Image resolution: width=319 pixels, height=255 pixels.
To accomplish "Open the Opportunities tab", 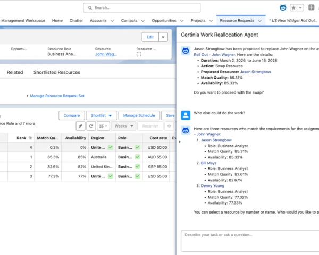I will point(164,21).
